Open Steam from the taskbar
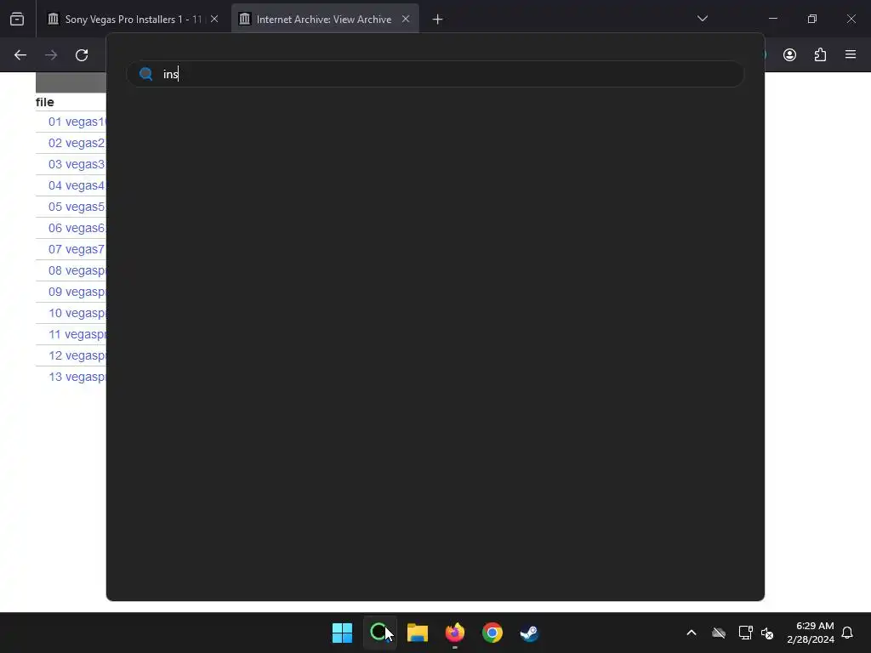Screen dimensions: 871x653 (x=529, y=633)
